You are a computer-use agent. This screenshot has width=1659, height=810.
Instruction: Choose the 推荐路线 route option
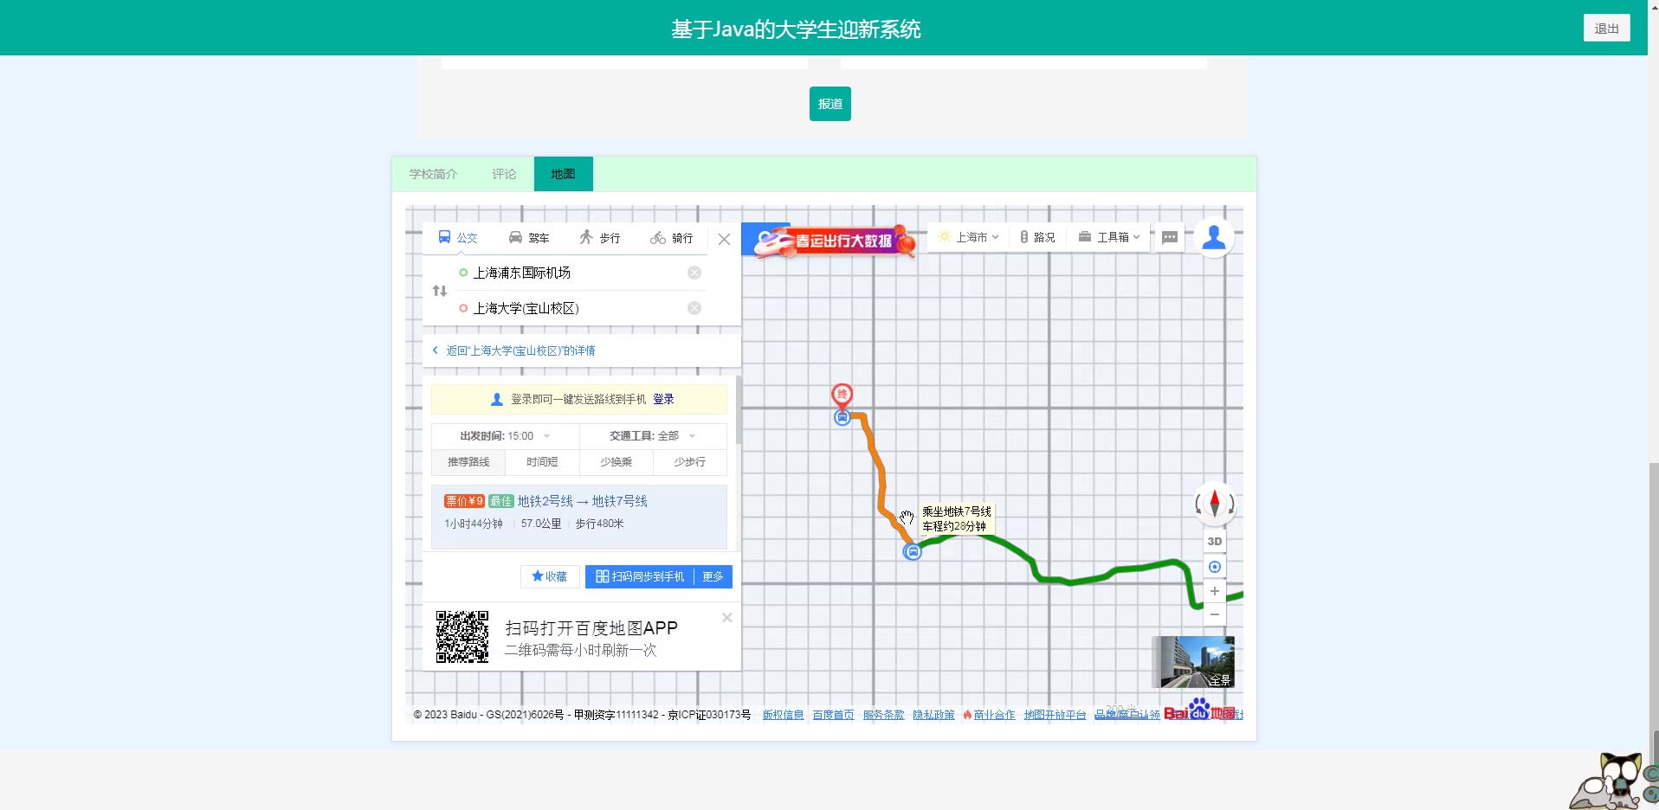coord(468,462)
